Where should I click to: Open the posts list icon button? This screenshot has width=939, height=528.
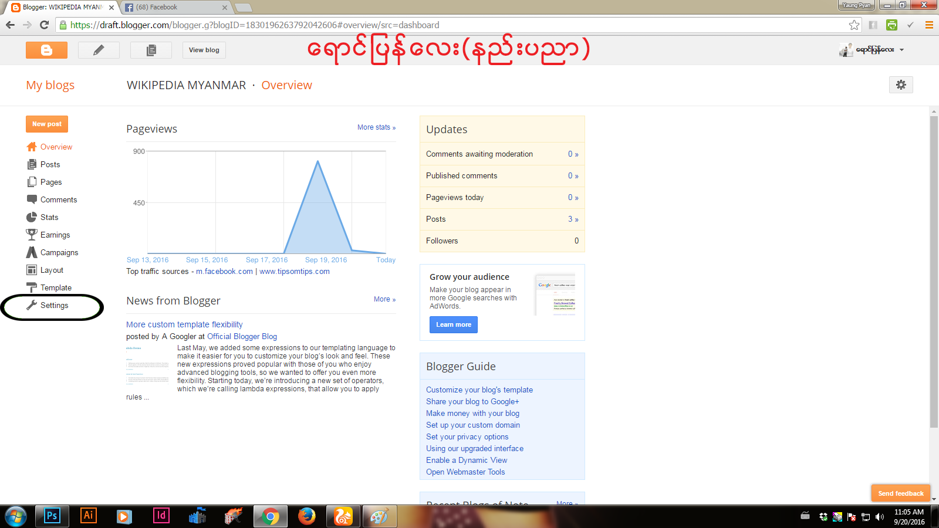pyautogui.click(x=151, y=50)
